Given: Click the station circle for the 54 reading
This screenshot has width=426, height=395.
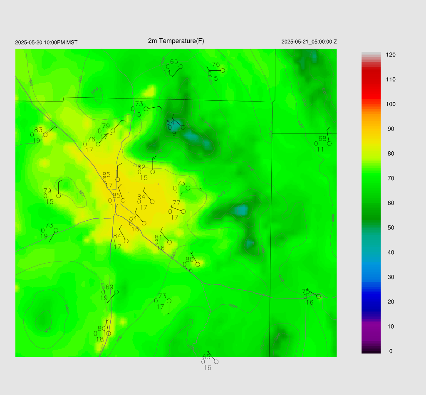Looking at the screenshot, I should (x=183, y=127).
